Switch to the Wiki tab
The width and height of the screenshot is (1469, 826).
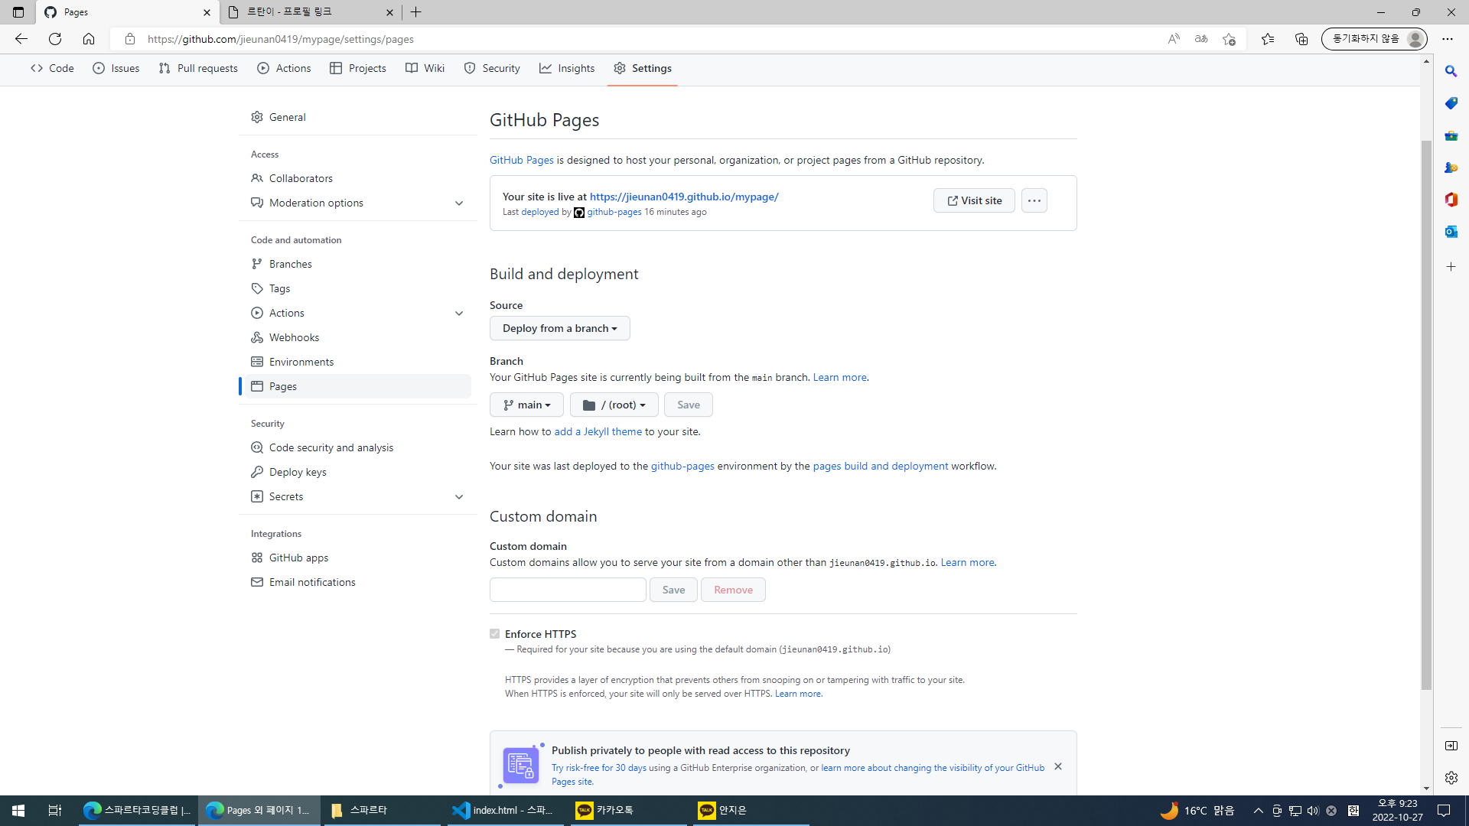[x=425, y=68]
